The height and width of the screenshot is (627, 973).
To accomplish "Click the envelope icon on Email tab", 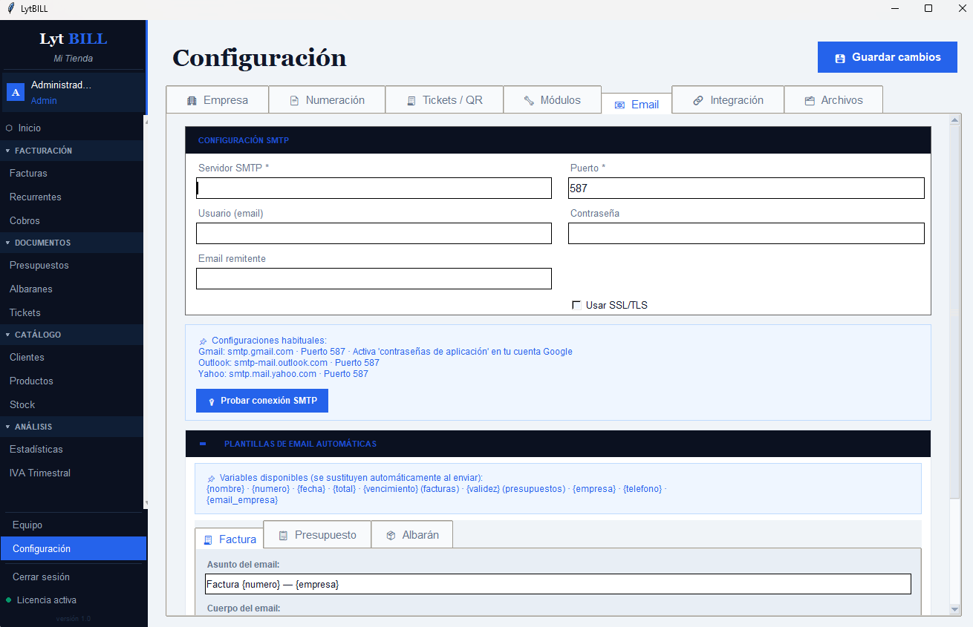I will point(619,105).
